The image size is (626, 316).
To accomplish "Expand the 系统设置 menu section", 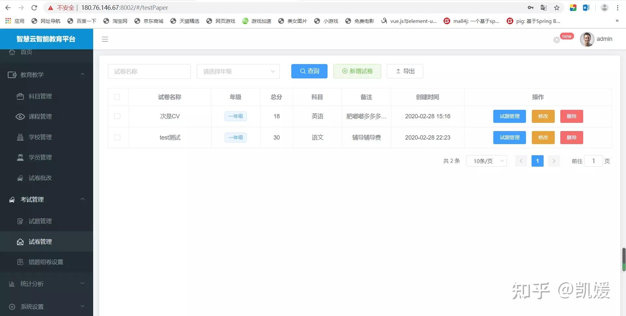I will [31, 307].
